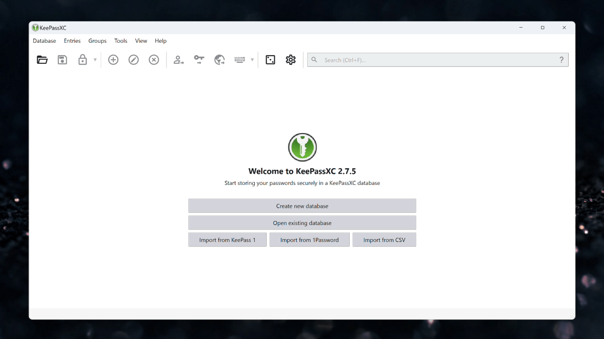Open the Entries menu
Viewport: 604px width, 339px height.
(x=72, y=41)
